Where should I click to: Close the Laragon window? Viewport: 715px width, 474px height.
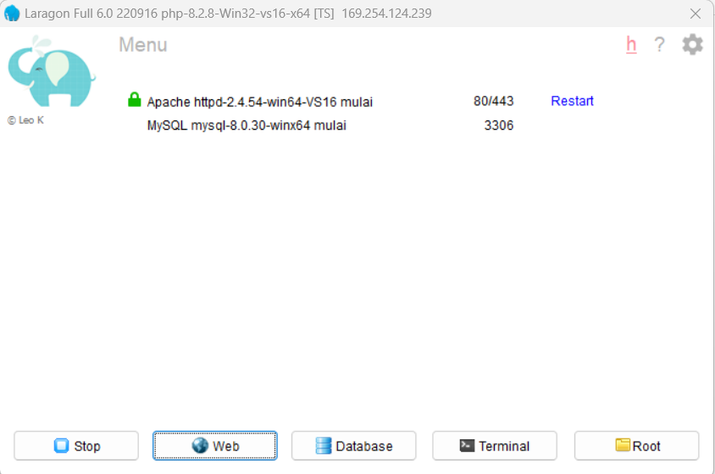click(x=695, y=14)
